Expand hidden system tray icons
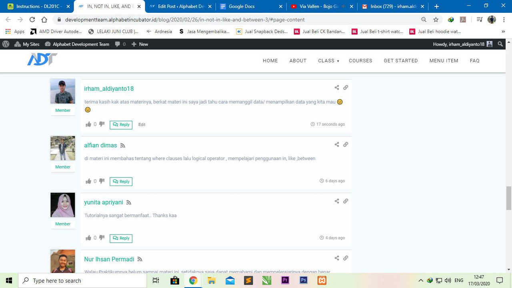 [x=421, y=280]
